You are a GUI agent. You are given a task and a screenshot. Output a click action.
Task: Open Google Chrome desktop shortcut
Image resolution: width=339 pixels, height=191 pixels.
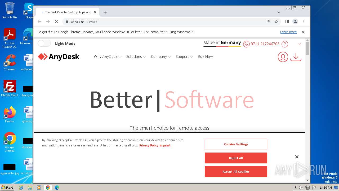pos(10,142)
